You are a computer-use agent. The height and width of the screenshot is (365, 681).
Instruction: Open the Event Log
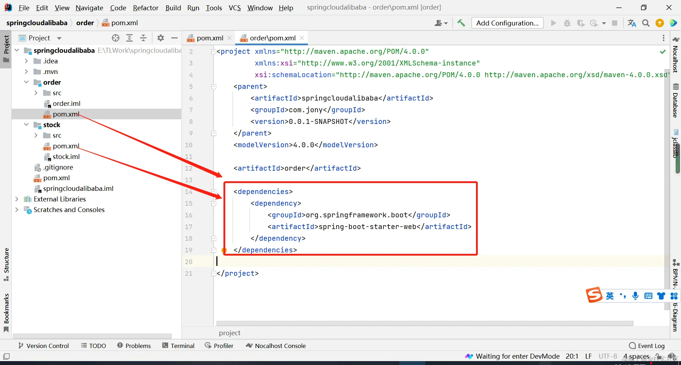[x=647, y=346]
